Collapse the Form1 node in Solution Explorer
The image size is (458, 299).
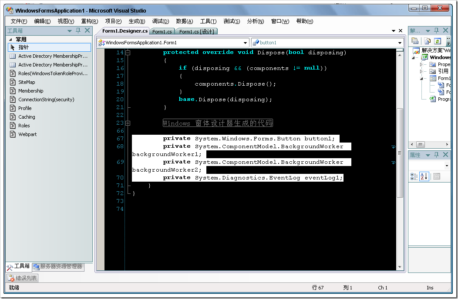click(421, 79)
